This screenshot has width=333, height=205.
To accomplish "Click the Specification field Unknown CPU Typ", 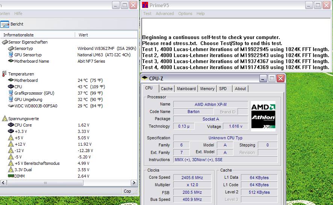I will (226, 138).
